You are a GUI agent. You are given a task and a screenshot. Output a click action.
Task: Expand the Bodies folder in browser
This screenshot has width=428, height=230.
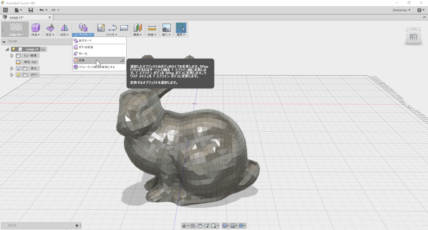(12, 75)
